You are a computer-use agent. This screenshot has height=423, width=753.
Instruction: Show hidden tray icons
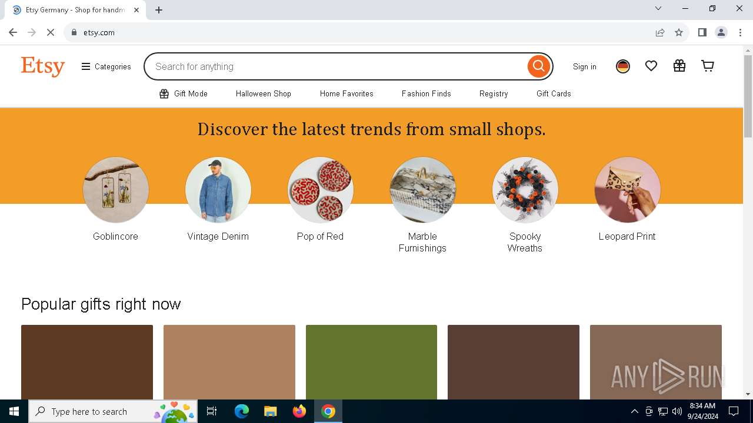pos(634,411)
